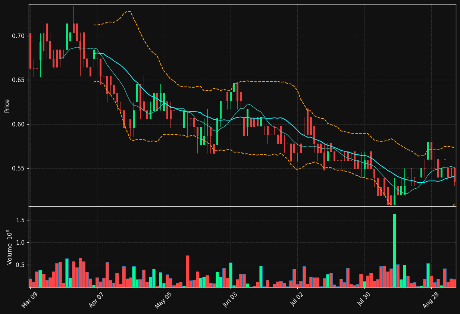
Task: Click the 0.70 price axis label
Action: pos(18,36)
